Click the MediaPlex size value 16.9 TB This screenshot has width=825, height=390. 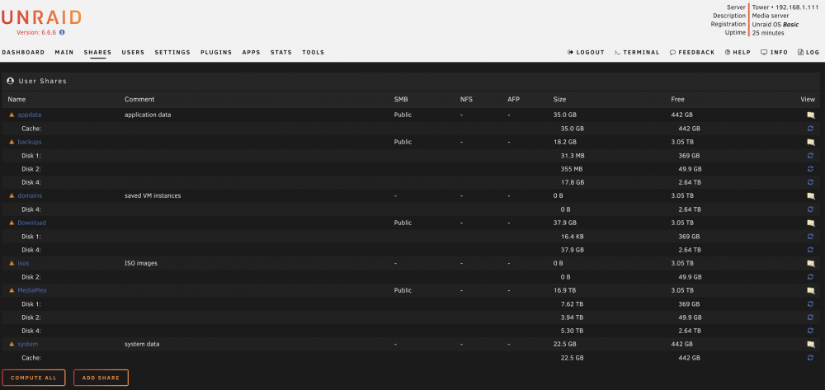coord(565,290)
